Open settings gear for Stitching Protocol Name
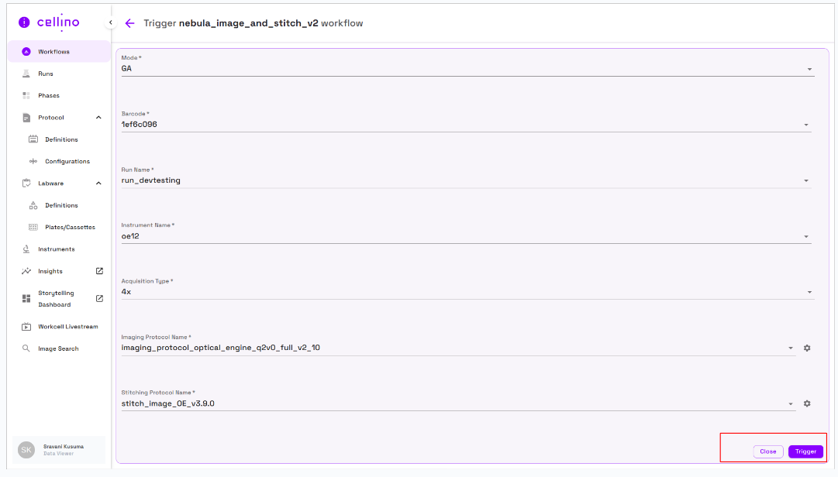The image size is (838, 477). click(x=807, y=404)
